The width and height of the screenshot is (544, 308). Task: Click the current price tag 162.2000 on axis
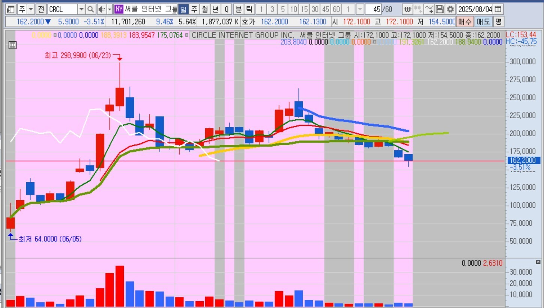tap(524, 161)
